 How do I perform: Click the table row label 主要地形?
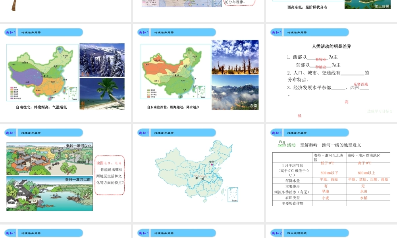pyautogui.click(x=293, y=186)
